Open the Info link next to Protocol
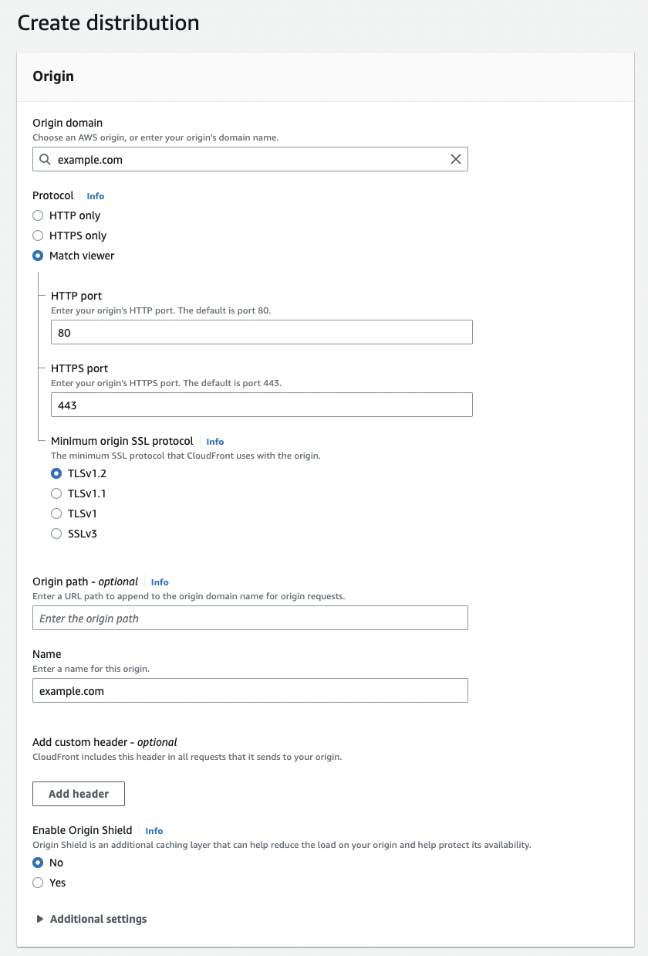This screenshot has width=648, height=956. [x=95, y=196]
